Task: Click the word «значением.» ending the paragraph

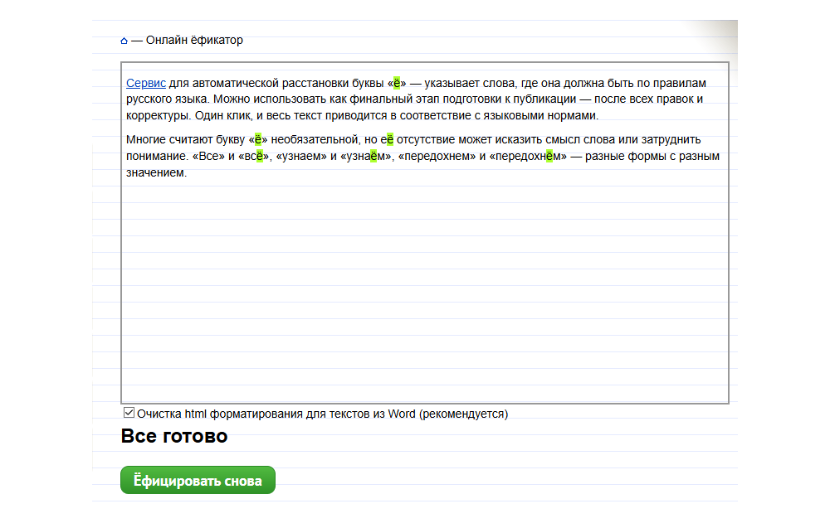Action: point(156,172)
